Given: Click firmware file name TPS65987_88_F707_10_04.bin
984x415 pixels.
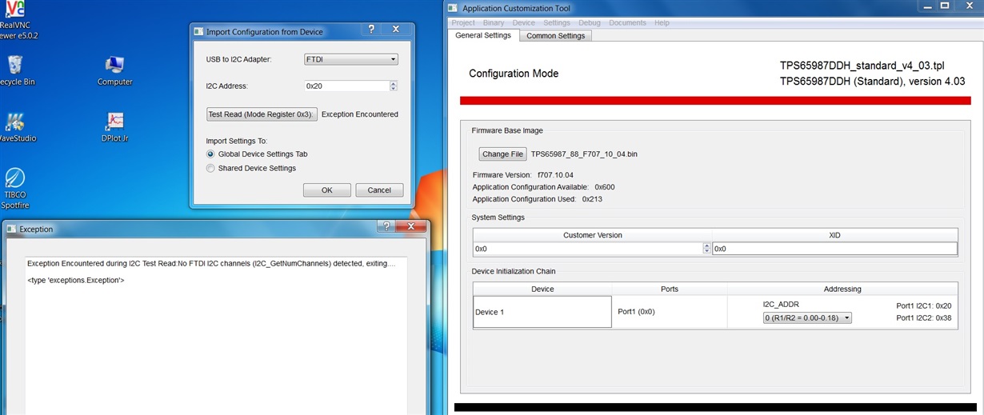Looking at the screenshot, I should click(584, 154).
